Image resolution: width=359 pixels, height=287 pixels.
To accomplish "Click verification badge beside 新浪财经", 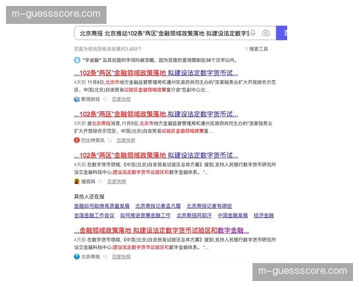I will pos(105,99).
